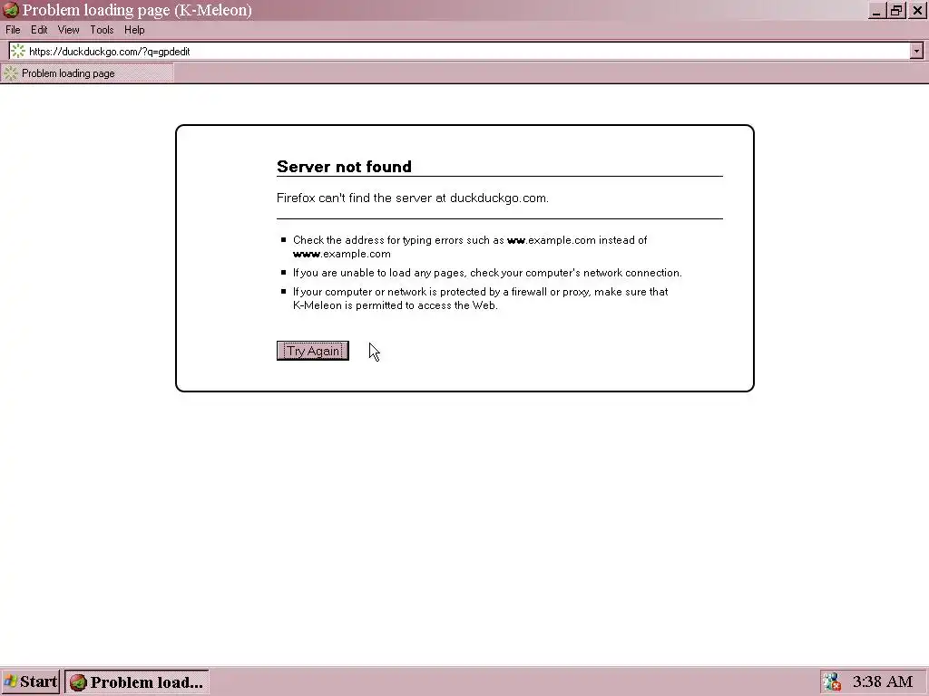The width and height of the screenshot is (929, 696).
Task: Click the firewall or proxy bullet text
Action: tap(481, 298)
